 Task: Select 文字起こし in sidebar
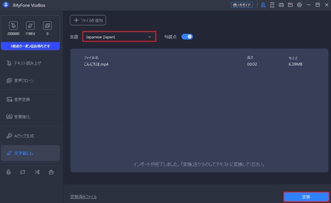coord(30,153)
